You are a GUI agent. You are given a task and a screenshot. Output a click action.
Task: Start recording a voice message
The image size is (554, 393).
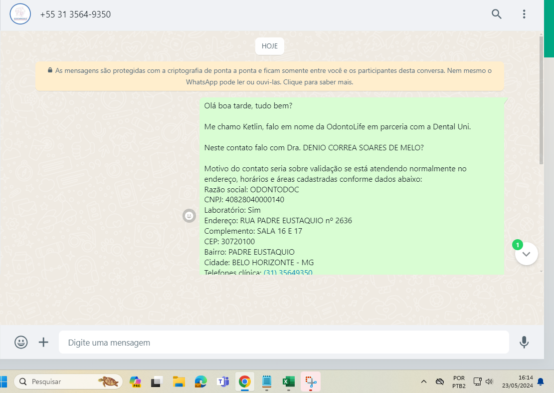(x=524, y=342)
